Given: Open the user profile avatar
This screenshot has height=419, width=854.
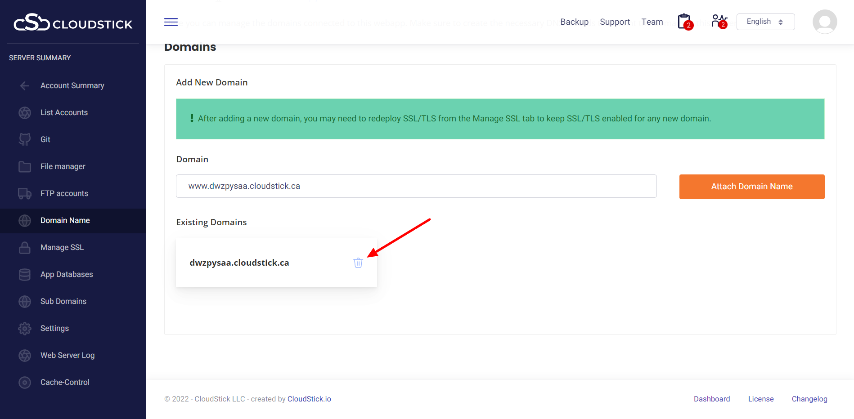Looking at the screenshot, I should pyautogui.click(x=824, y=22).
